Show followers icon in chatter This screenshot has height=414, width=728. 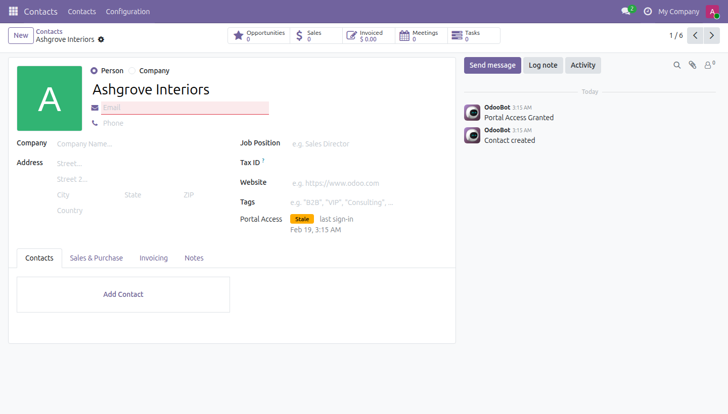tap(710, 65)
